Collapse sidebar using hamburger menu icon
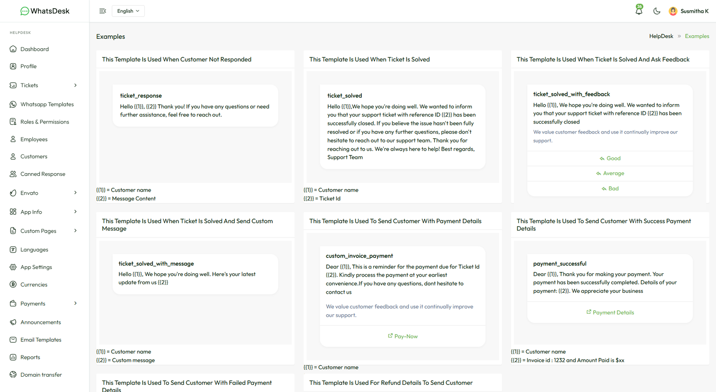Viewport: 716px width, 392px height. tap(103, 11)
